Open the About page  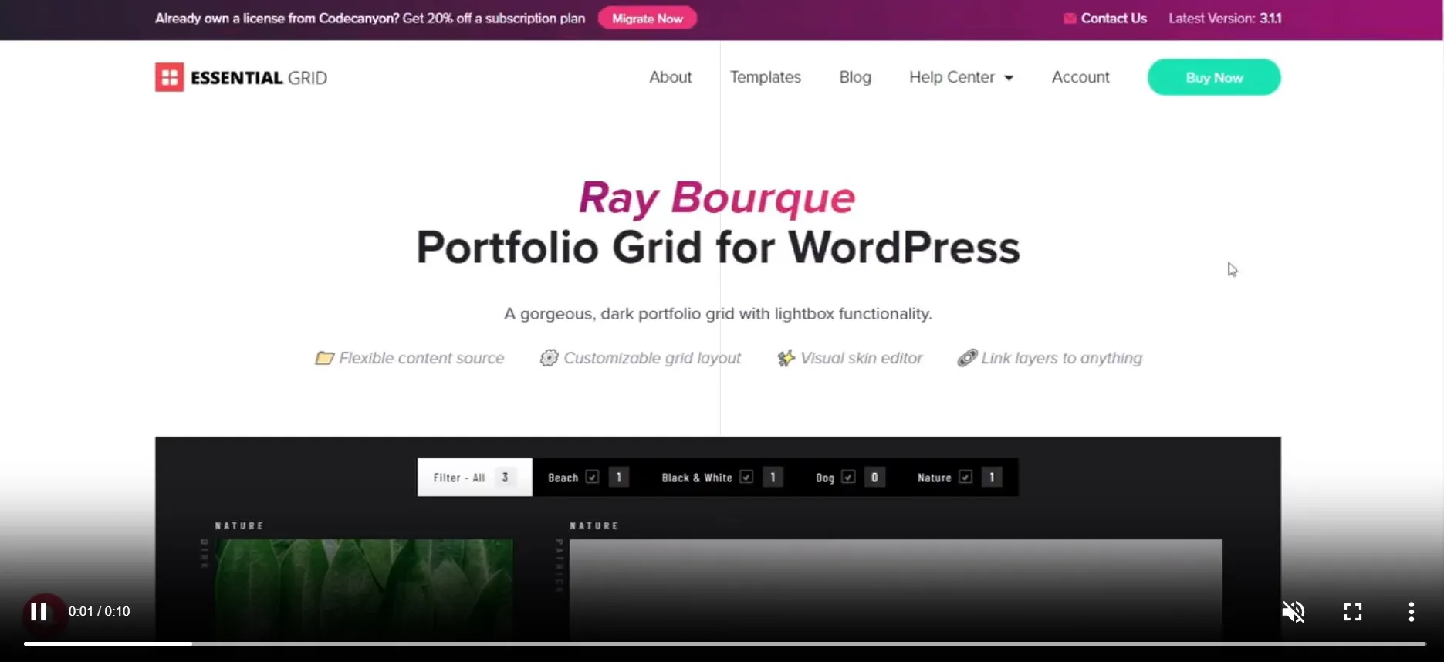pyautogui.click(x=670, y=77)
